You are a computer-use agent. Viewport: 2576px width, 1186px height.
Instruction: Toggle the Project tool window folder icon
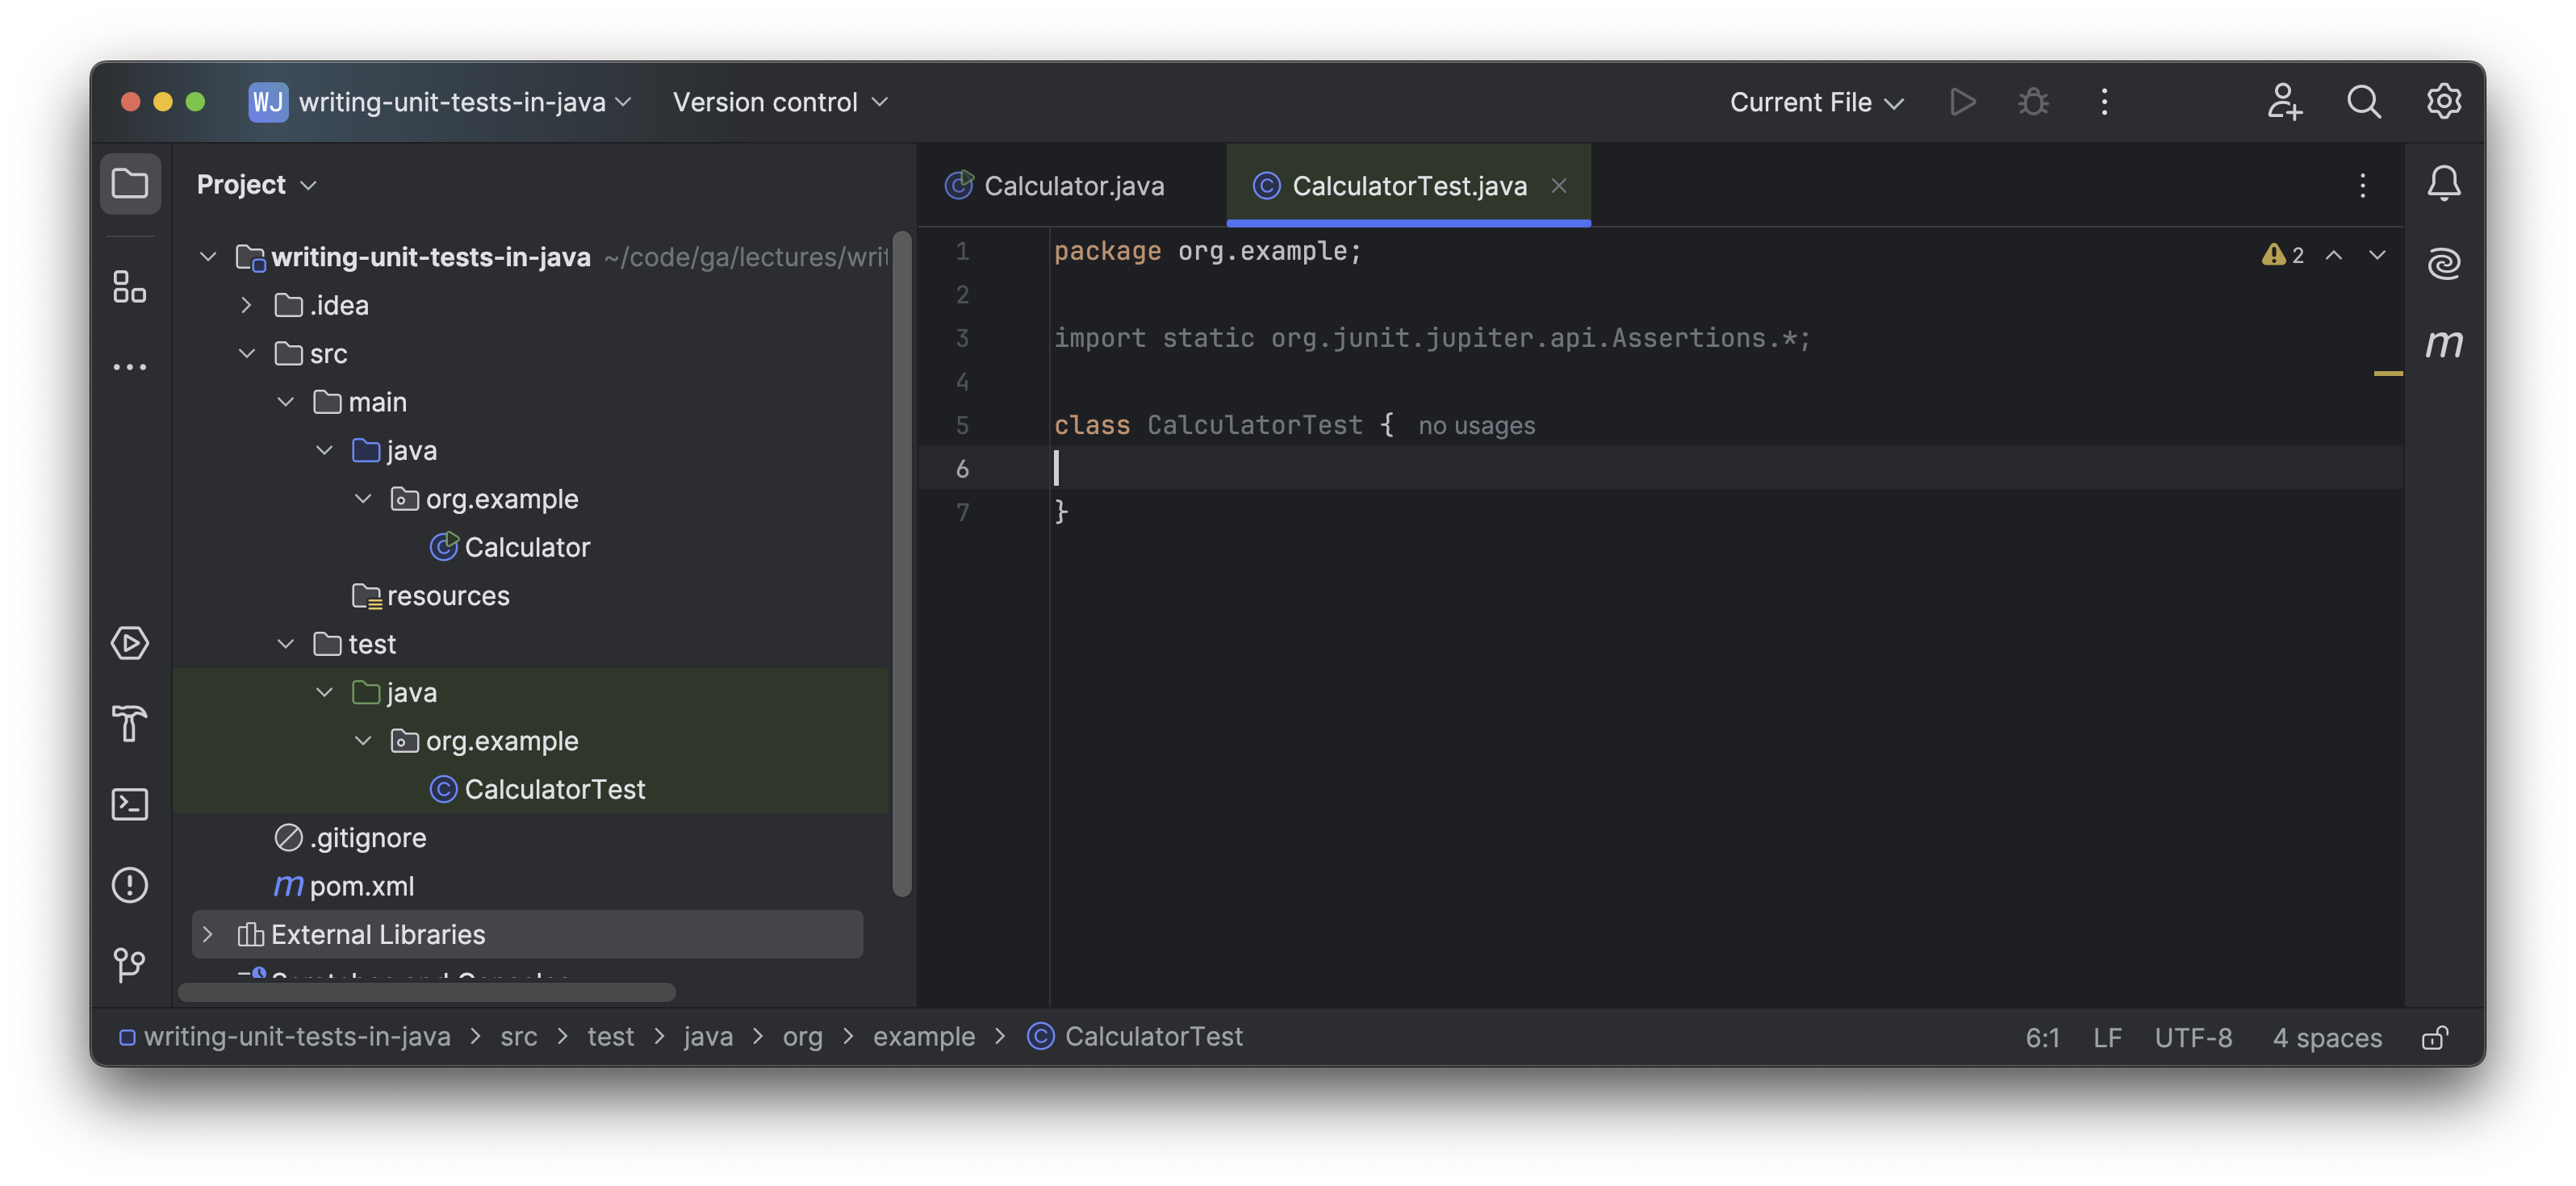tap(130, 184)
